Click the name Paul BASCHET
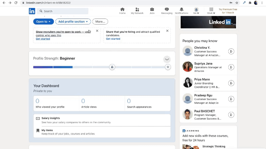The image size is (266, 149). point(204,111)
